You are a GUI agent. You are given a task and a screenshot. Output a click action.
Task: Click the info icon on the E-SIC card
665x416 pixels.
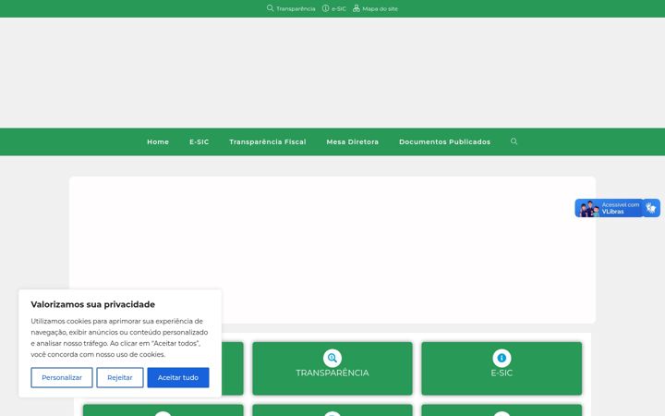click(502, 358)
